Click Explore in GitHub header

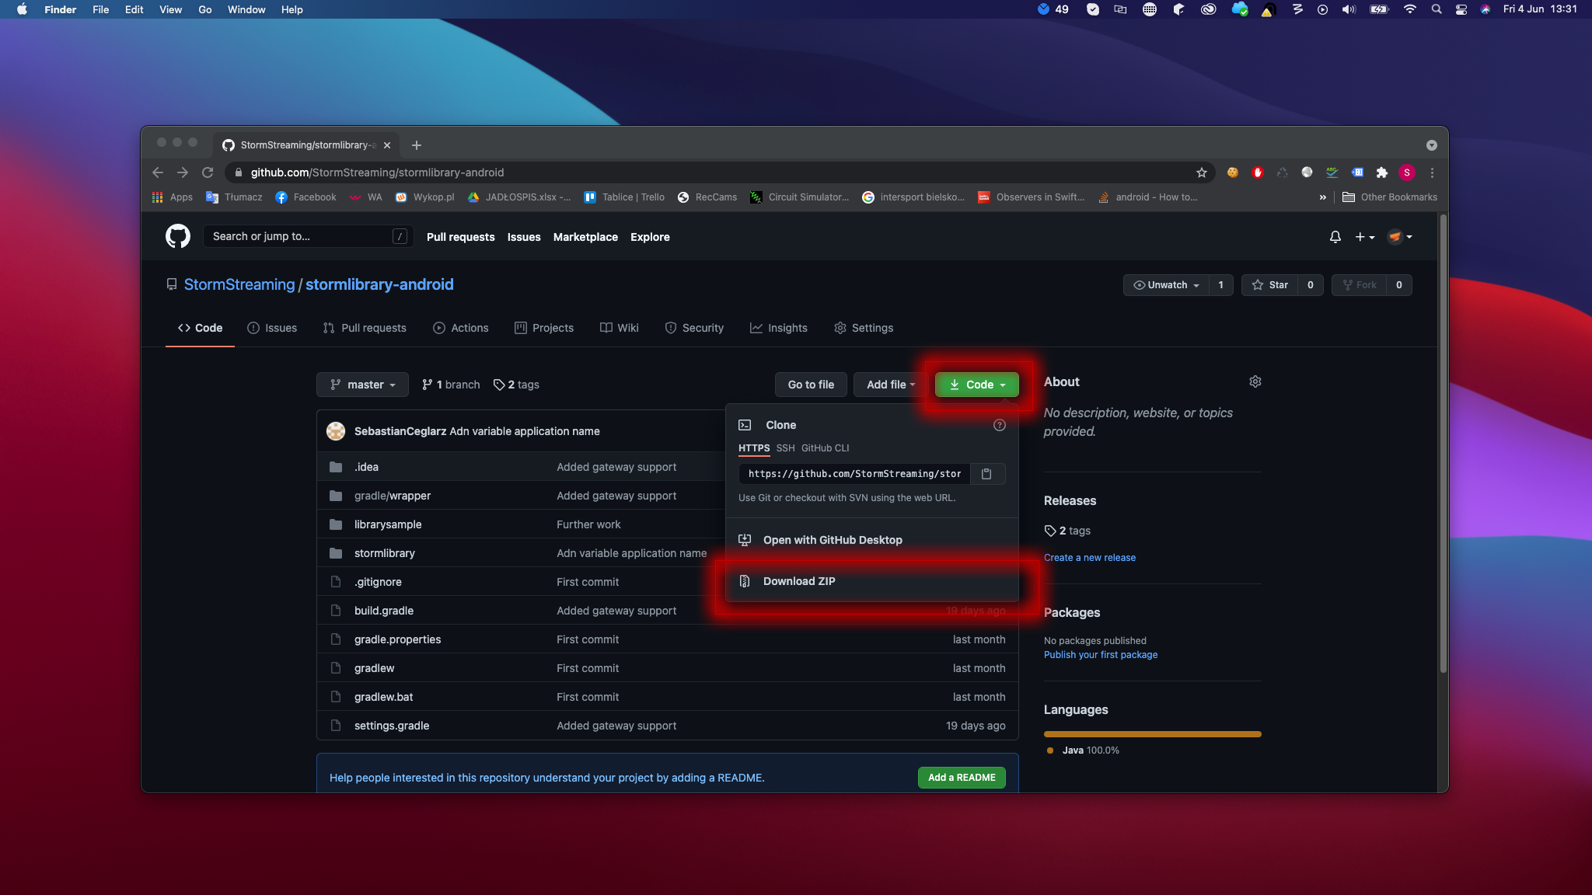(x=650, y=237)
